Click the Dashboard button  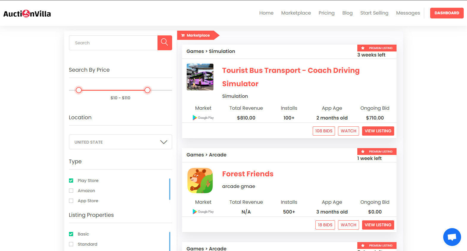[x=447, y=13]
